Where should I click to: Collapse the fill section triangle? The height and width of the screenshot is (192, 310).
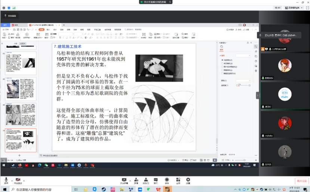pos(220,56)
